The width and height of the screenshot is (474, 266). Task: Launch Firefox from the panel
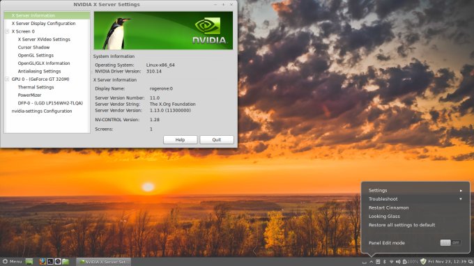click(x=43, y=261)
